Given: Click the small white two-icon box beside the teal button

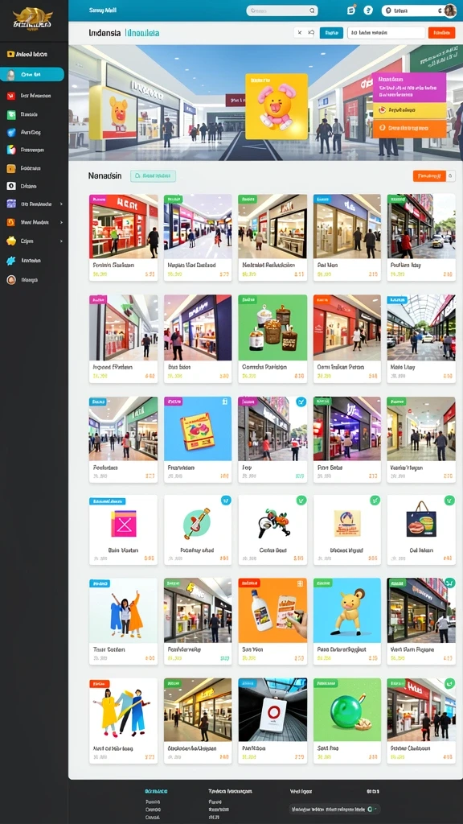Looking at the screenshot, I should pos(305,32).
